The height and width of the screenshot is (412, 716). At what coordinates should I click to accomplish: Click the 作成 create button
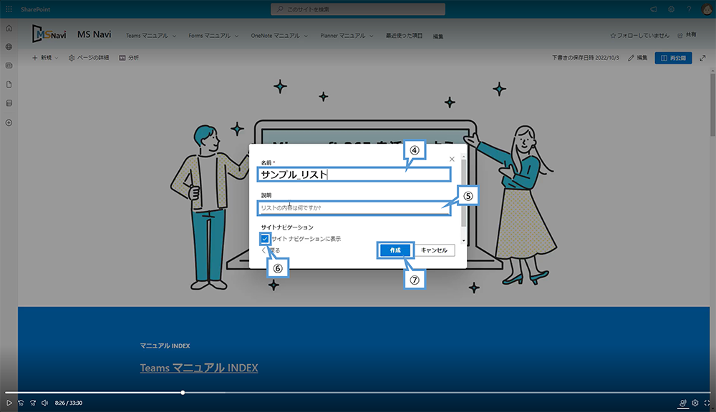click(395, 250)
